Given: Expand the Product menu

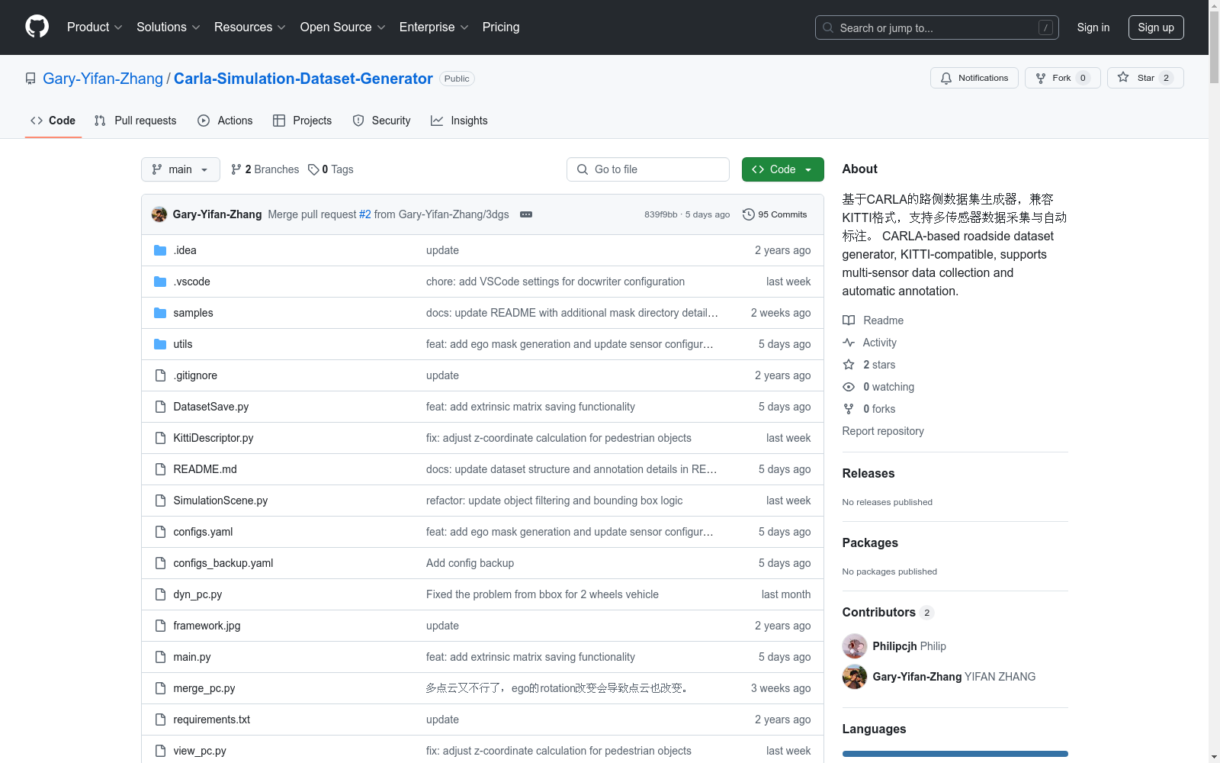Looking at the screenshot, I should coord(95,27).
